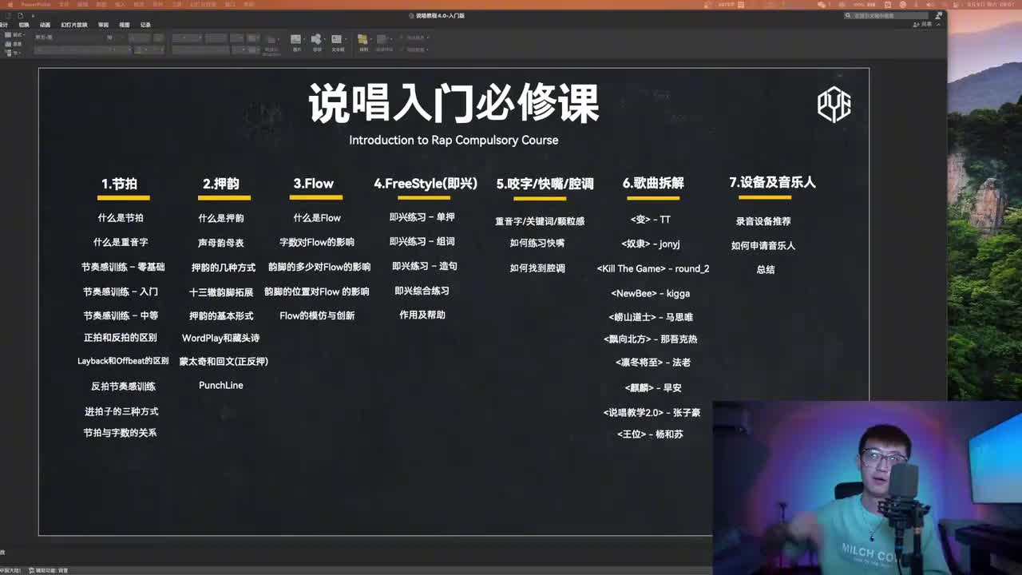Select subtitle Introduction to Rap Compulsory Course
This screenshot has width=1022, height=575.
point(454,140)
